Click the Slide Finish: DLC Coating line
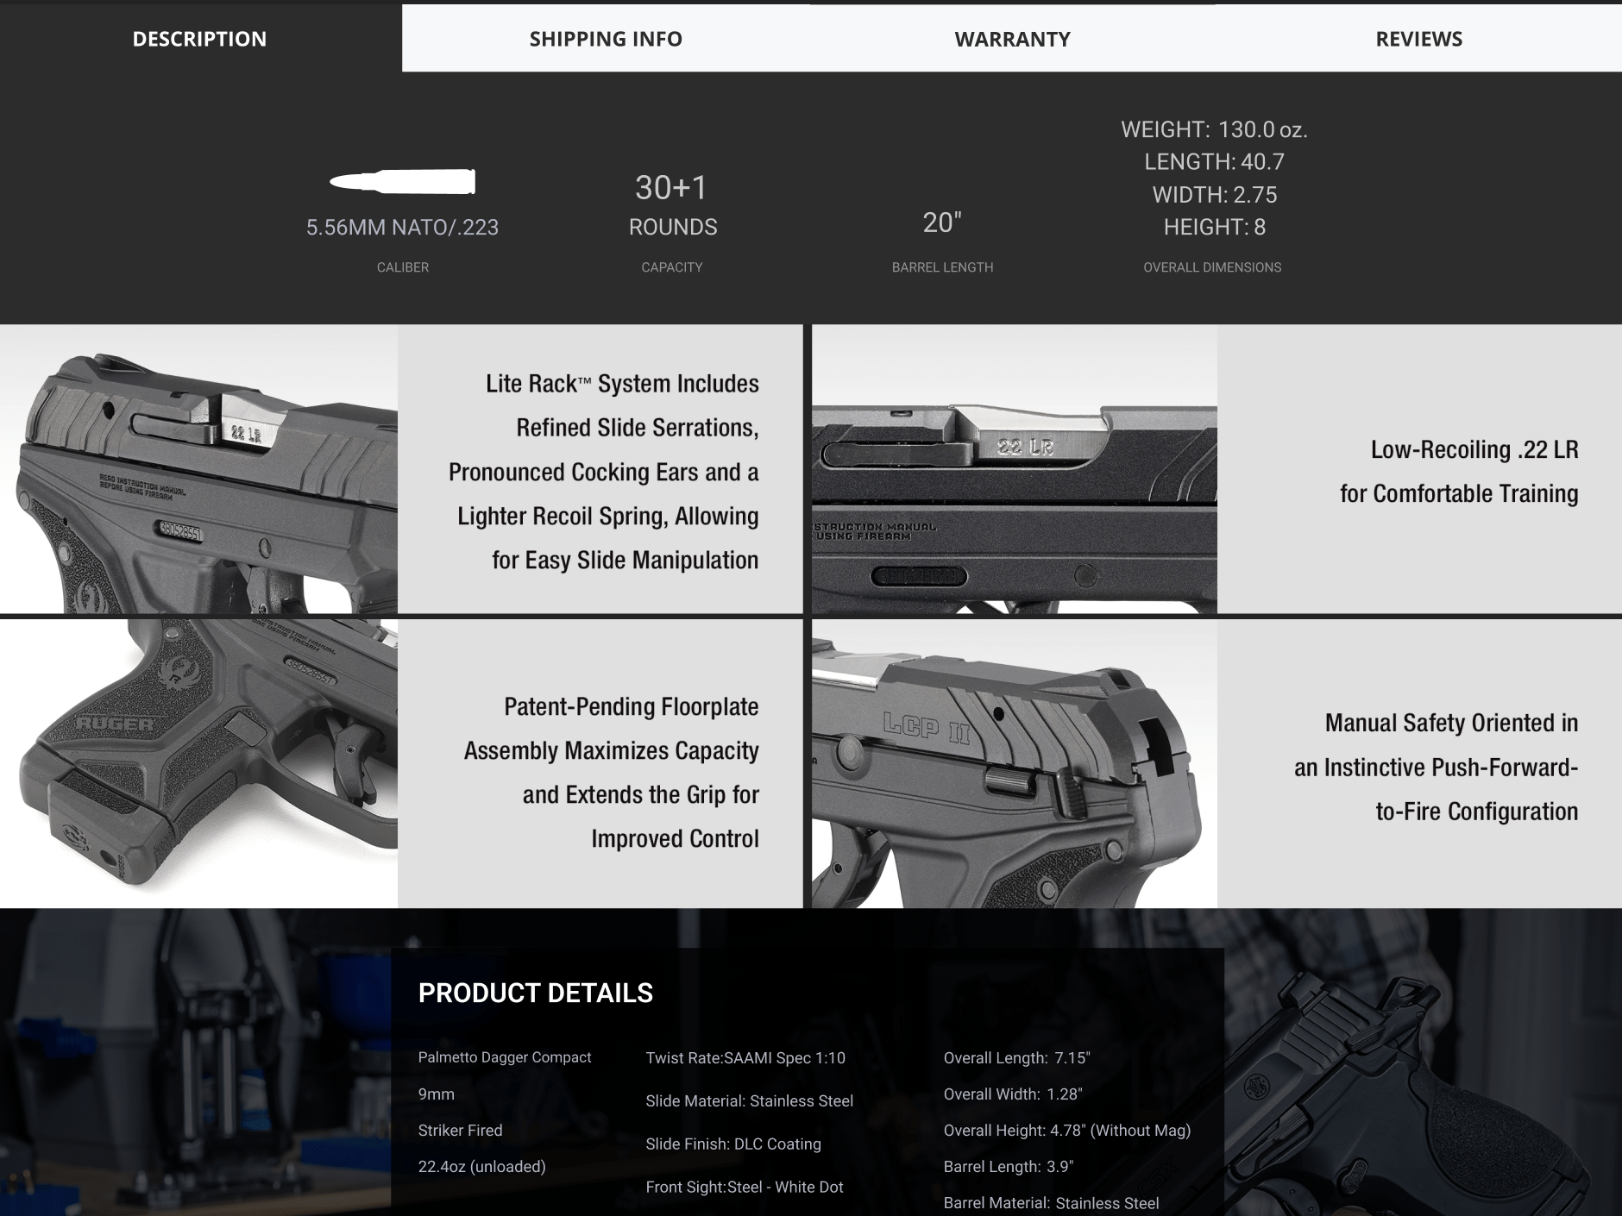 [733, 1144]
